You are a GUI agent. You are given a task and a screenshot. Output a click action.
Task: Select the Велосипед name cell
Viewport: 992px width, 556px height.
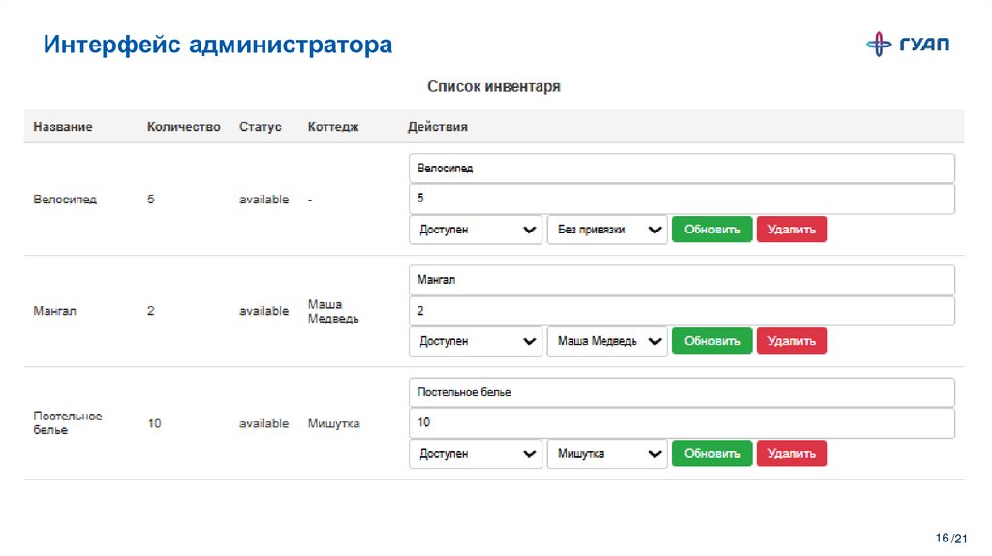[x=65, y=200]
